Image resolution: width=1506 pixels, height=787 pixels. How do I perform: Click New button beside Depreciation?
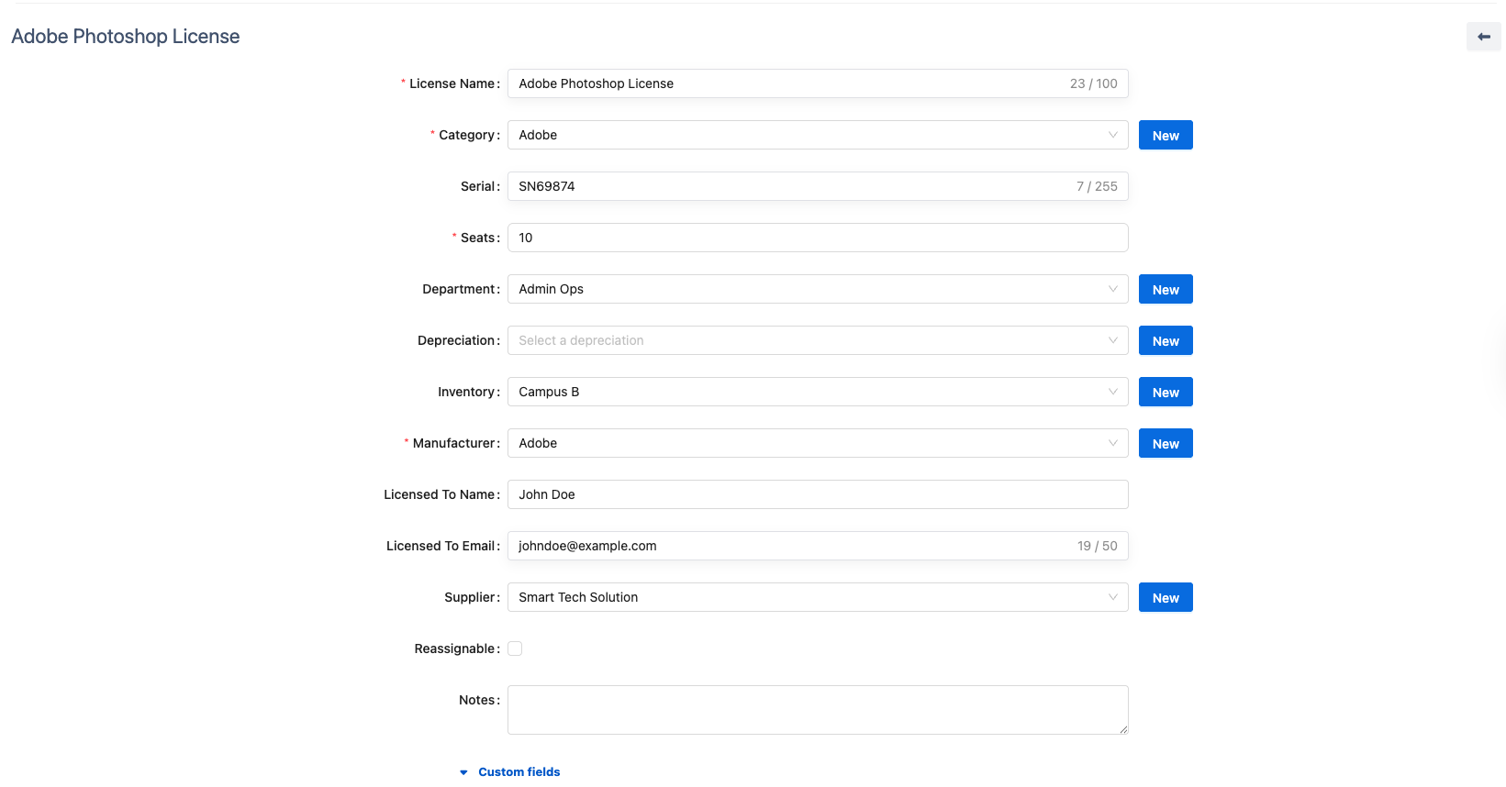pos(1166,340)
